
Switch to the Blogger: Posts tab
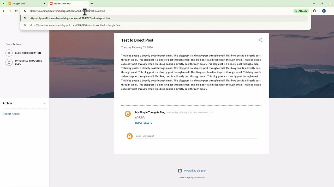point(27,4)
